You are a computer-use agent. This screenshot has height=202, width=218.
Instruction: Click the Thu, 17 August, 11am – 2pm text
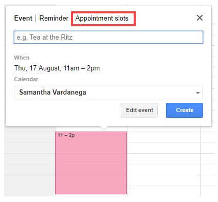coord(57,68)
